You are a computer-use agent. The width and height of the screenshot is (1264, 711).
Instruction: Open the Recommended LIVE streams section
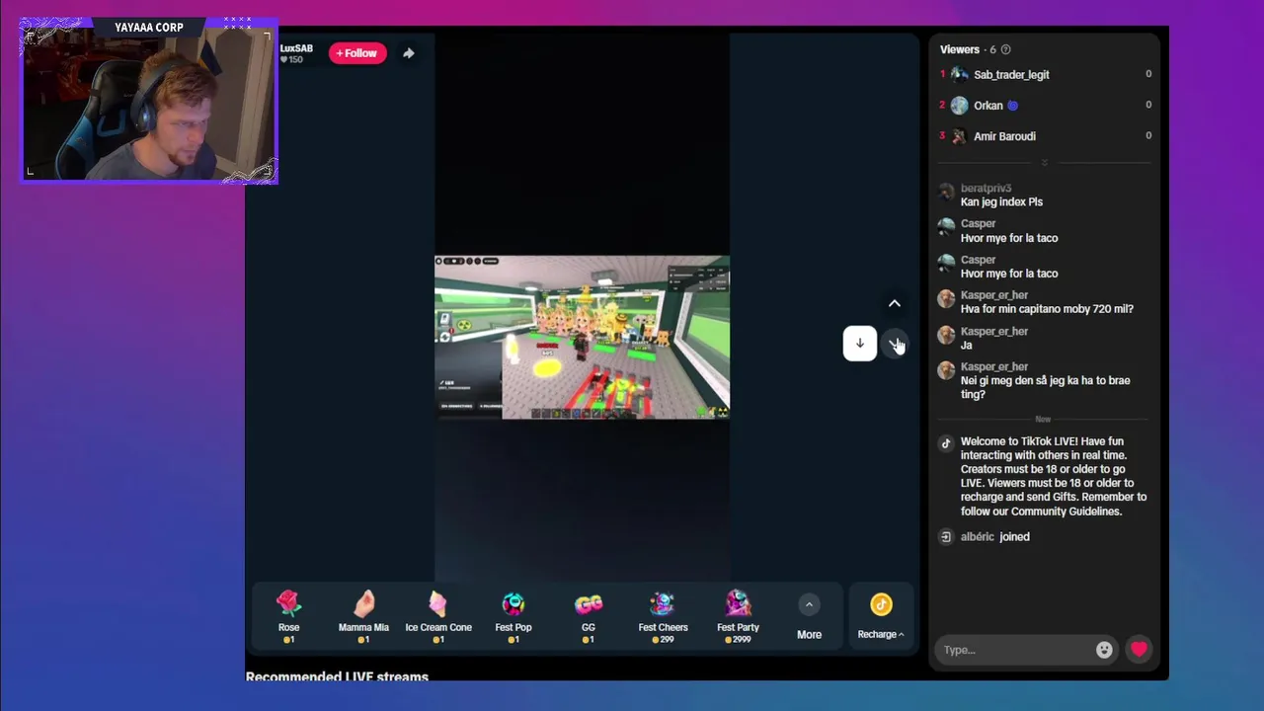coord(337,676)
